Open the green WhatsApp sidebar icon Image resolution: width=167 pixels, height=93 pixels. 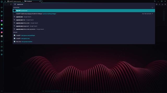(x=2, y=25)
